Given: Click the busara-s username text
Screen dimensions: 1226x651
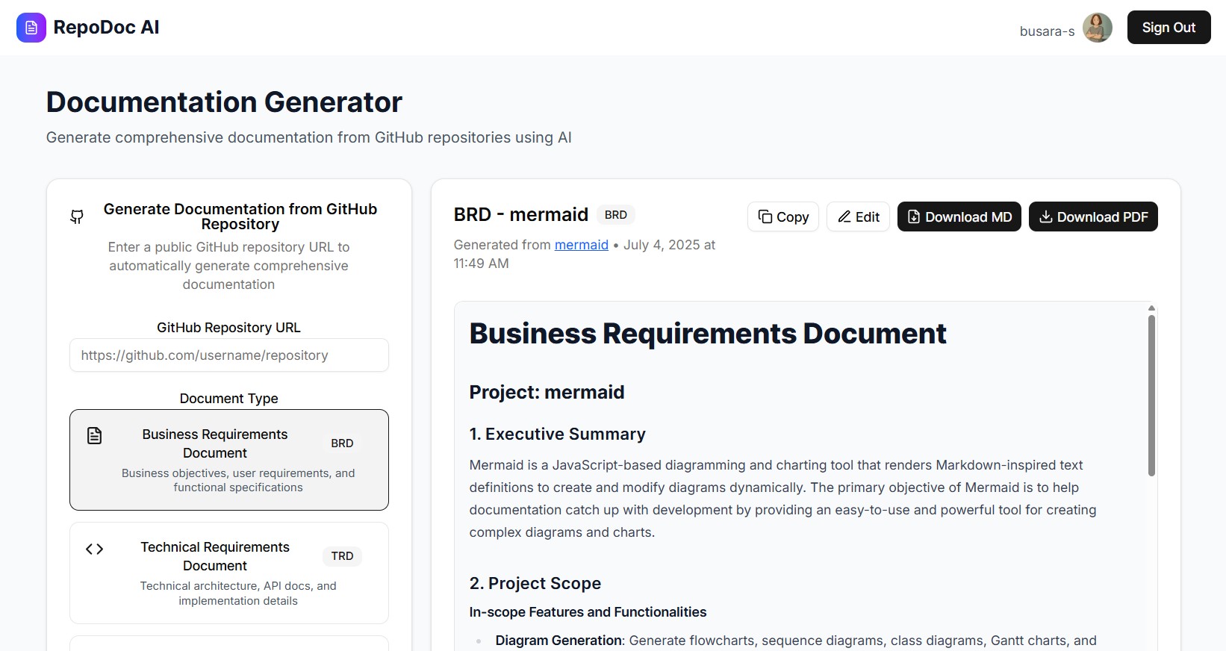Looking at the screenshot, I should [x=1047, y=31].
